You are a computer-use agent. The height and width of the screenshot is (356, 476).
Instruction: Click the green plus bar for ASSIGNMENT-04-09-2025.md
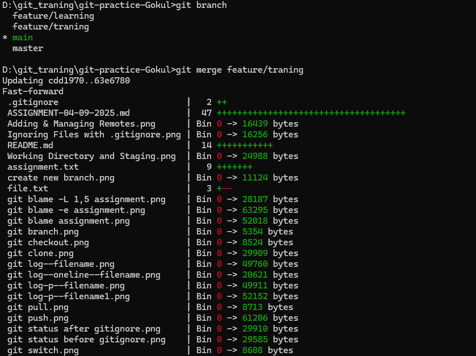pos(310,113)
